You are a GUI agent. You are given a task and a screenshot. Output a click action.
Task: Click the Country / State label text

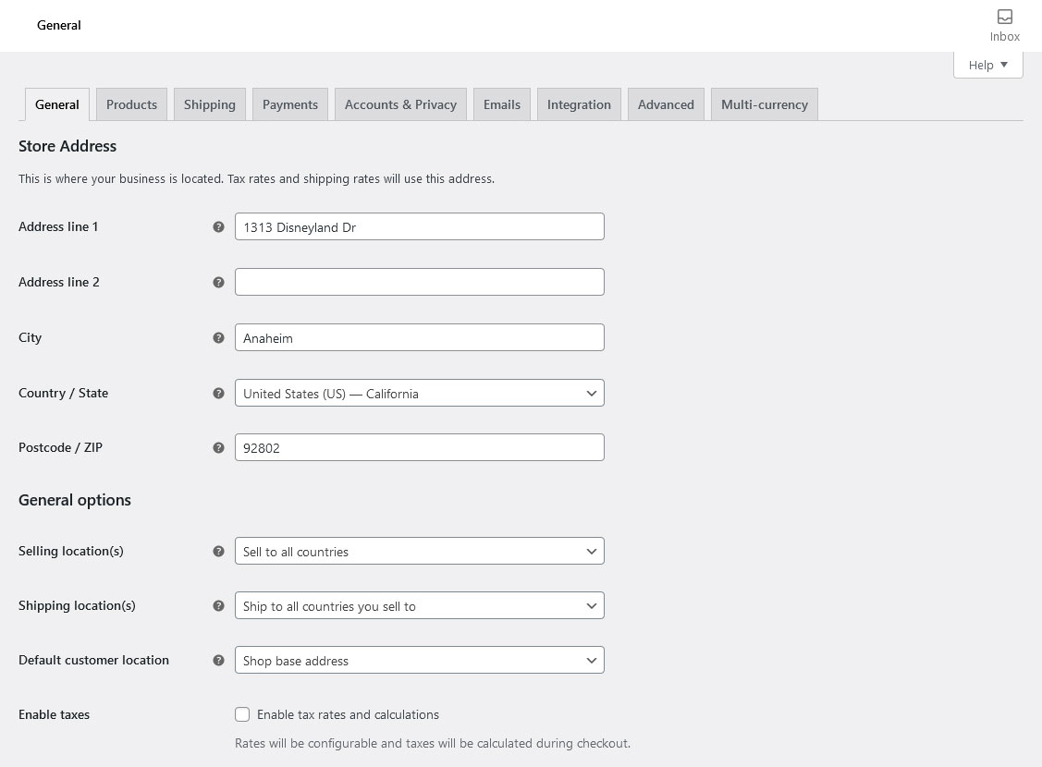[63, 393]
